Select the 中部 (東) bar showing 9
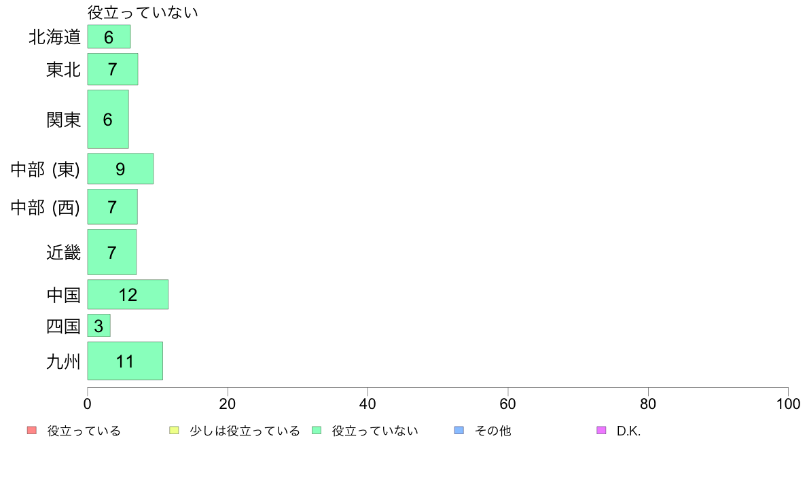Screen dimensions: 807x500 [x=120, y=168]
